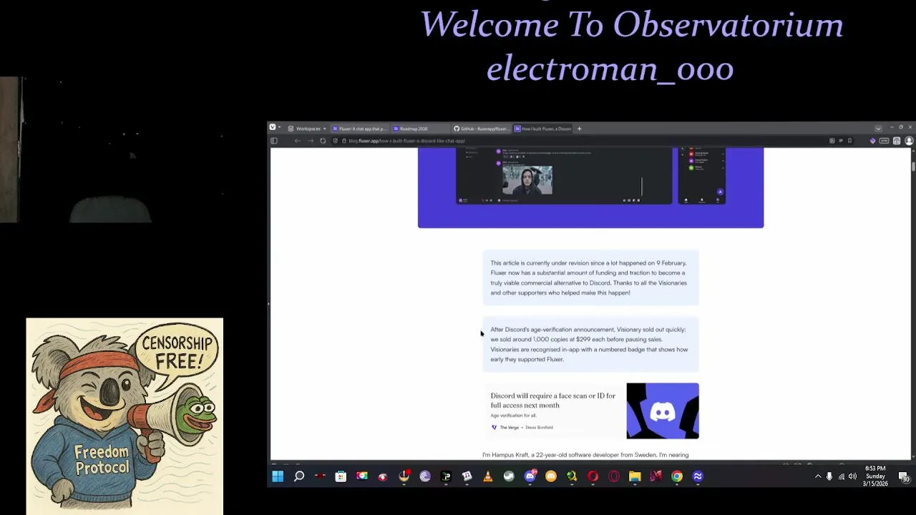916x515 pixels.
Task: Open the Windows Start menu
Action: (278, 476)
